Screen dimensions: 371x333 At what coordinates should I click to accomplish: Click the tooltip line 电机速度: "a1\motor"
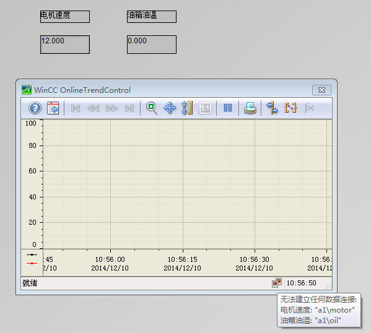pyautogui.click(x=318, y=310)
